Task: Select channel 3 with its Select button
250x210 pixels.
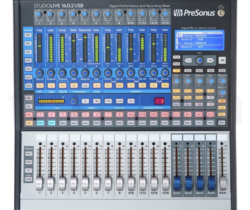Action: (63, 123)
